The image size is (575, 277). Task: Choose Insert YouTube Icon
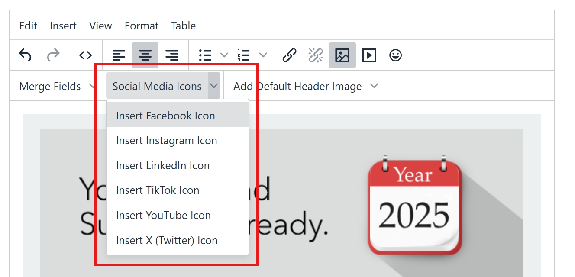[x=178, y=215]
